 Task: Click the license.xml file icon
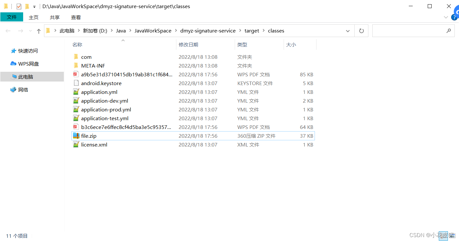[x=76, y=145]
